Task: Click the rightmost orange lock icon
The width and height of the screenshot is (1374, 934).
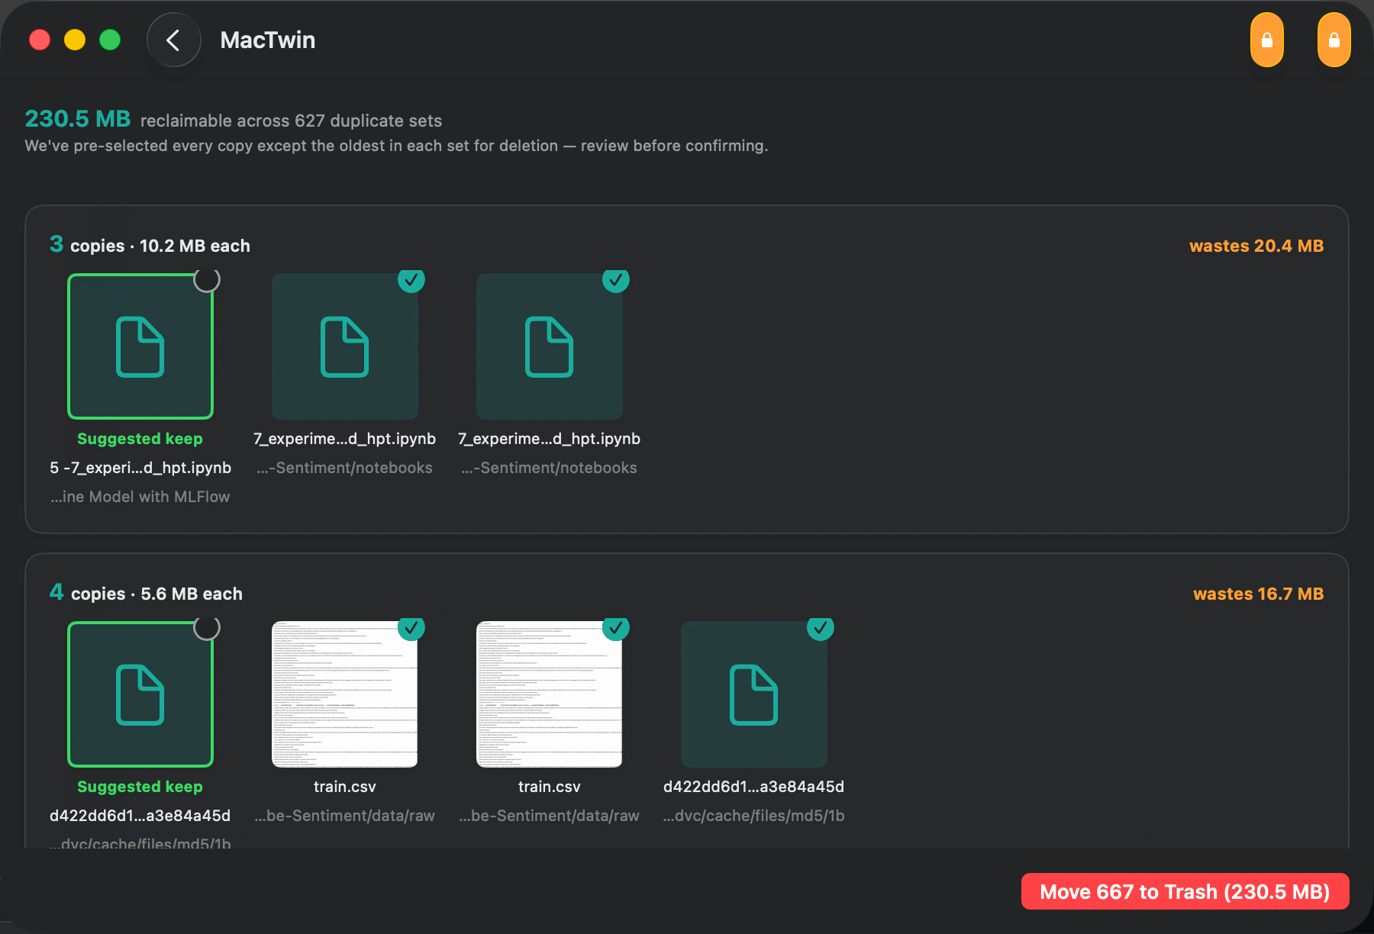Action: point(1334,40)
